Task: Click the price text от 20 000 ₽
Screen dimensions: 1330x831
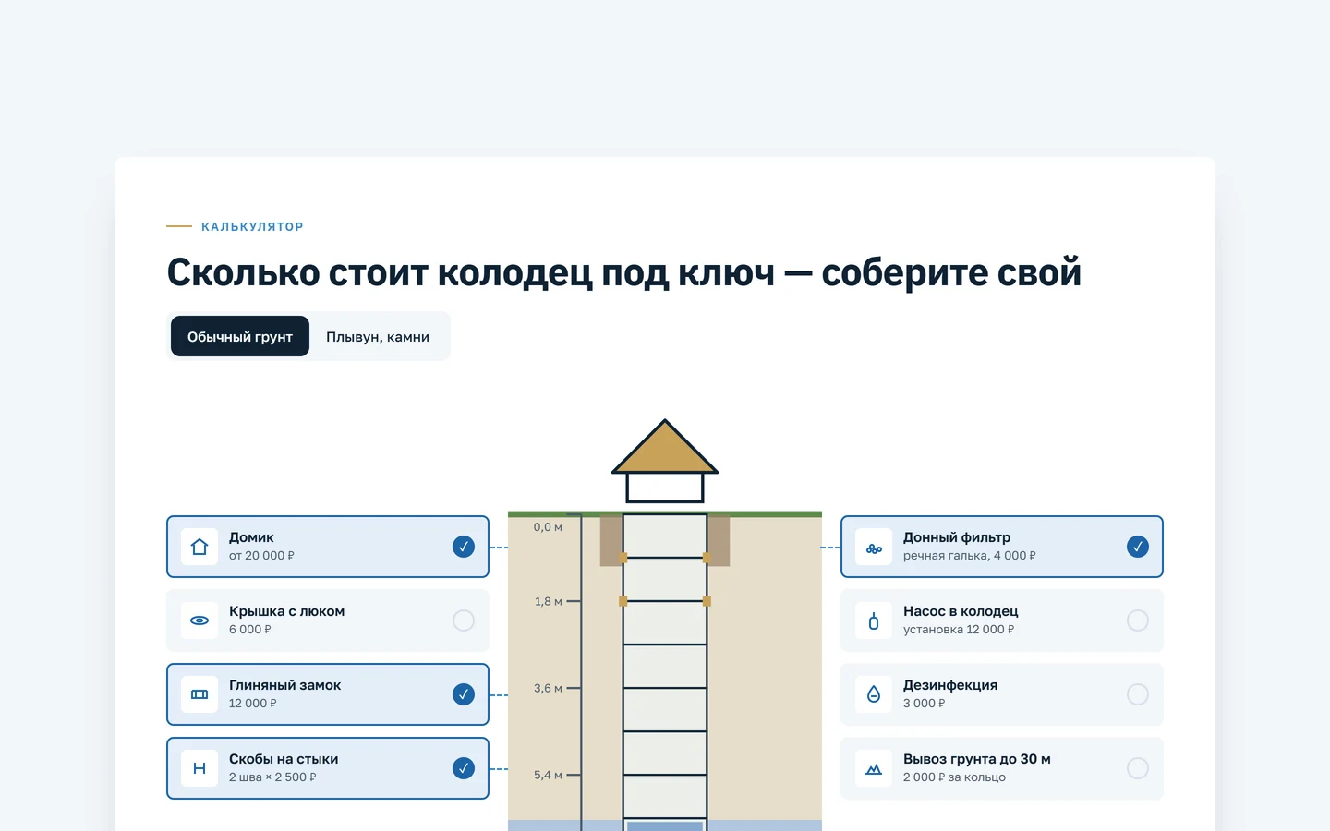Action: (x=261, y=556)
